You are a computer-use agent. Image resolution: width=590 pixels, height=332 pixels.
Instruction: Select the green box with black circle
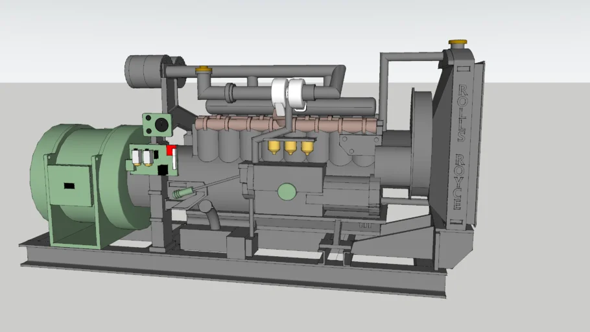pyautogui.click(x=157, y=123)
